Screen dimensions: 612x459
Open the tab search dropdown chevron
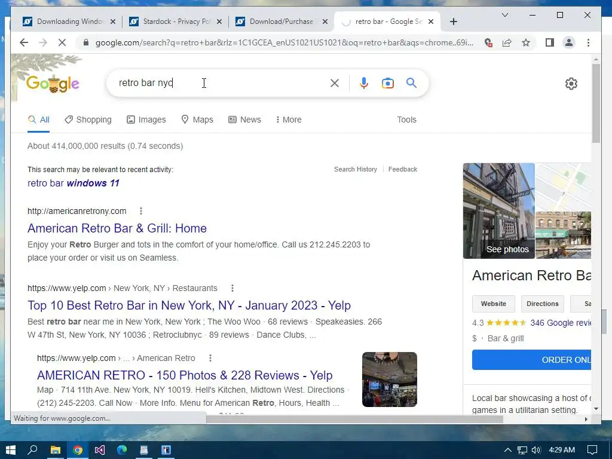coord(504,15)
